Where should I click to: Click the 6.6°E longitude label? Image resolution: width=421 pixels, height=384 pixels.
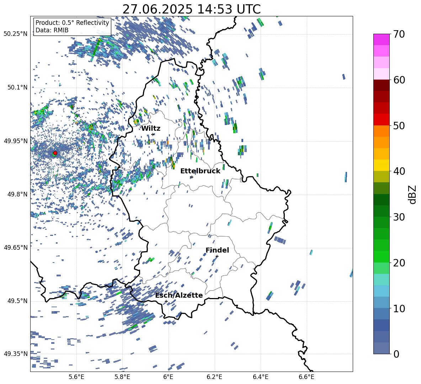[x=307, y=377]
